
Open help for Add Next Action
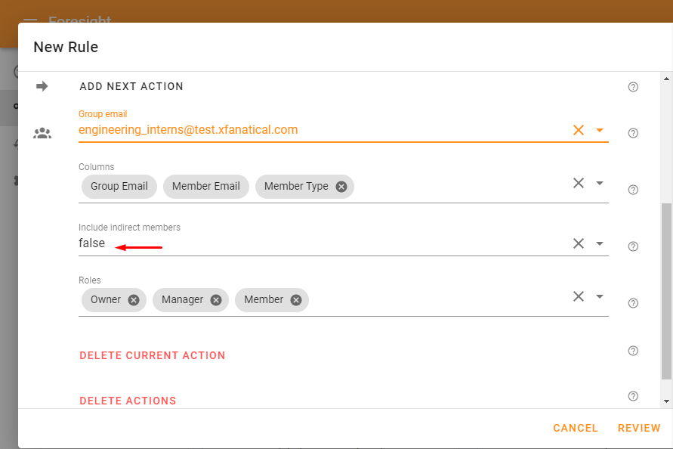tap(633, 87)
